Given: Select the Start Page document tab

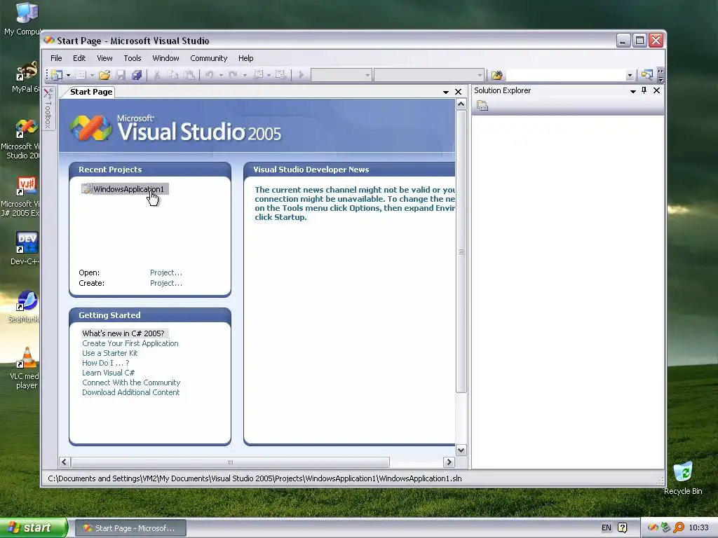Looking at the screenshot, I should (91, 92).
